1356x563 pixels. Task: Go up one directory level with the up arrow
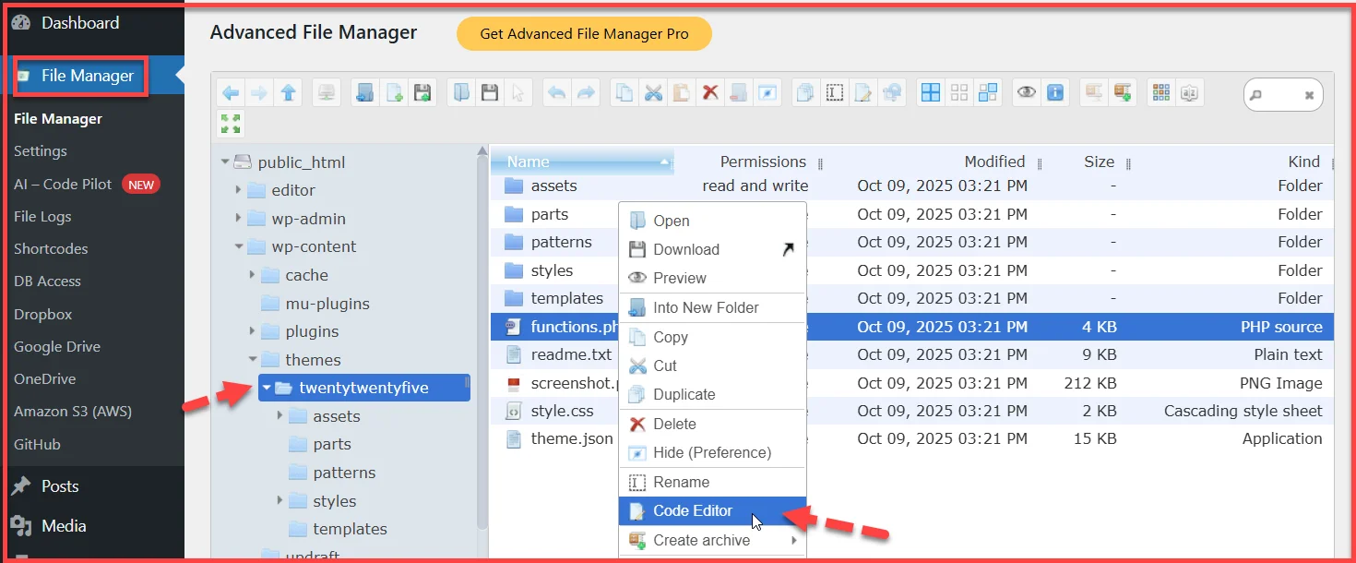pyautogui.click(x=286, y=92)
